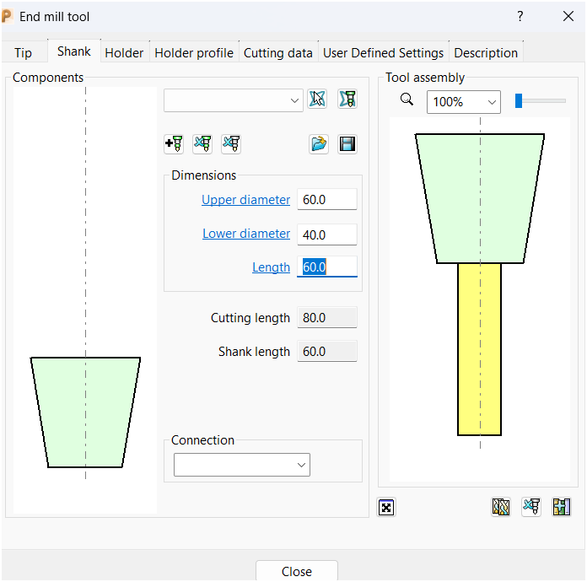587x582 pixels.
Task: Click into the Lower diameter input field
Action: 326,234
